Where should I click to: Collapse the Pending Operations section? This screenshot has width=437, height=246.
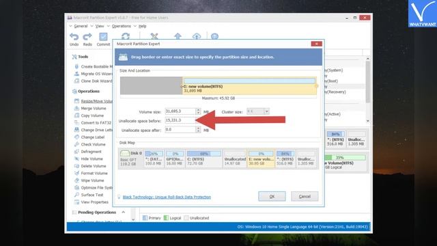123,213
